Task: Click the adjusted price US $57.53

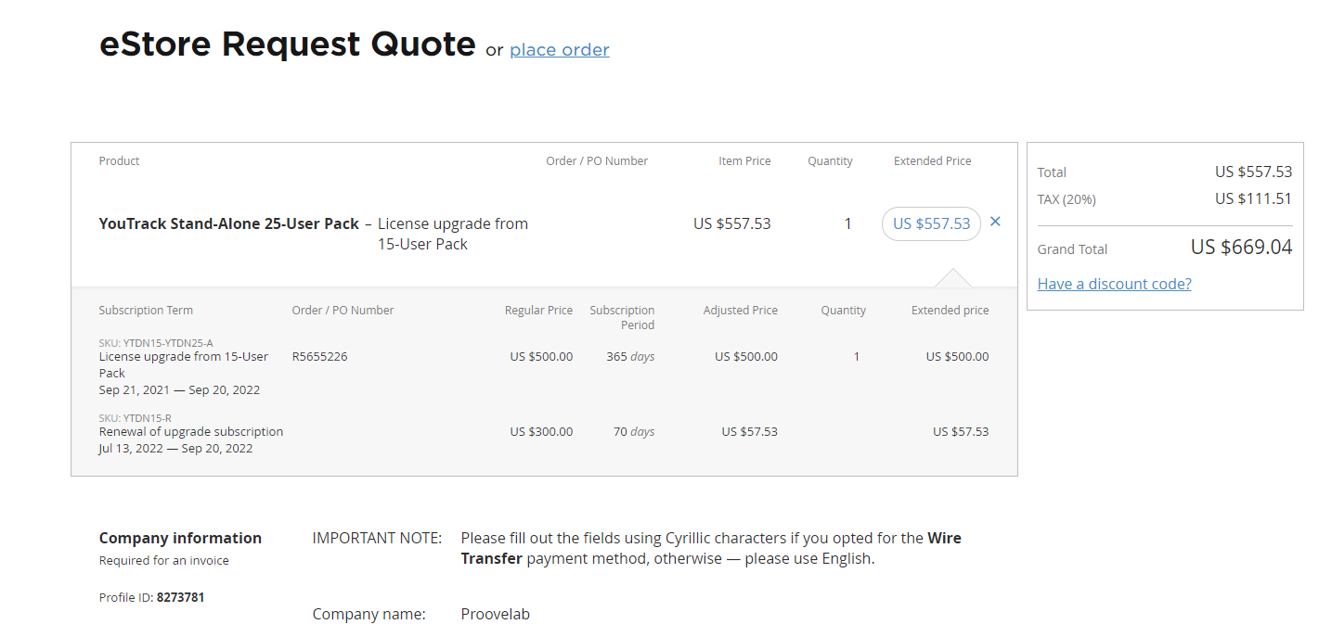Action: (749, 431)
